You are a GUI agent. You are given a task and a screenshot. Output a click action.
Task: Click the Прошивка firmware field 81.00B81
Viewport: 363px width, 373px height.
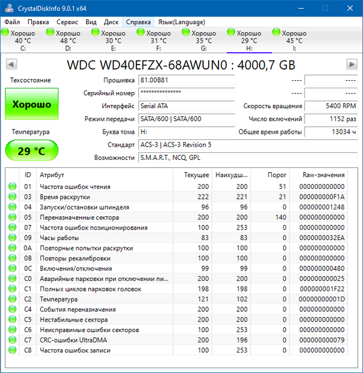click(187, 80)
